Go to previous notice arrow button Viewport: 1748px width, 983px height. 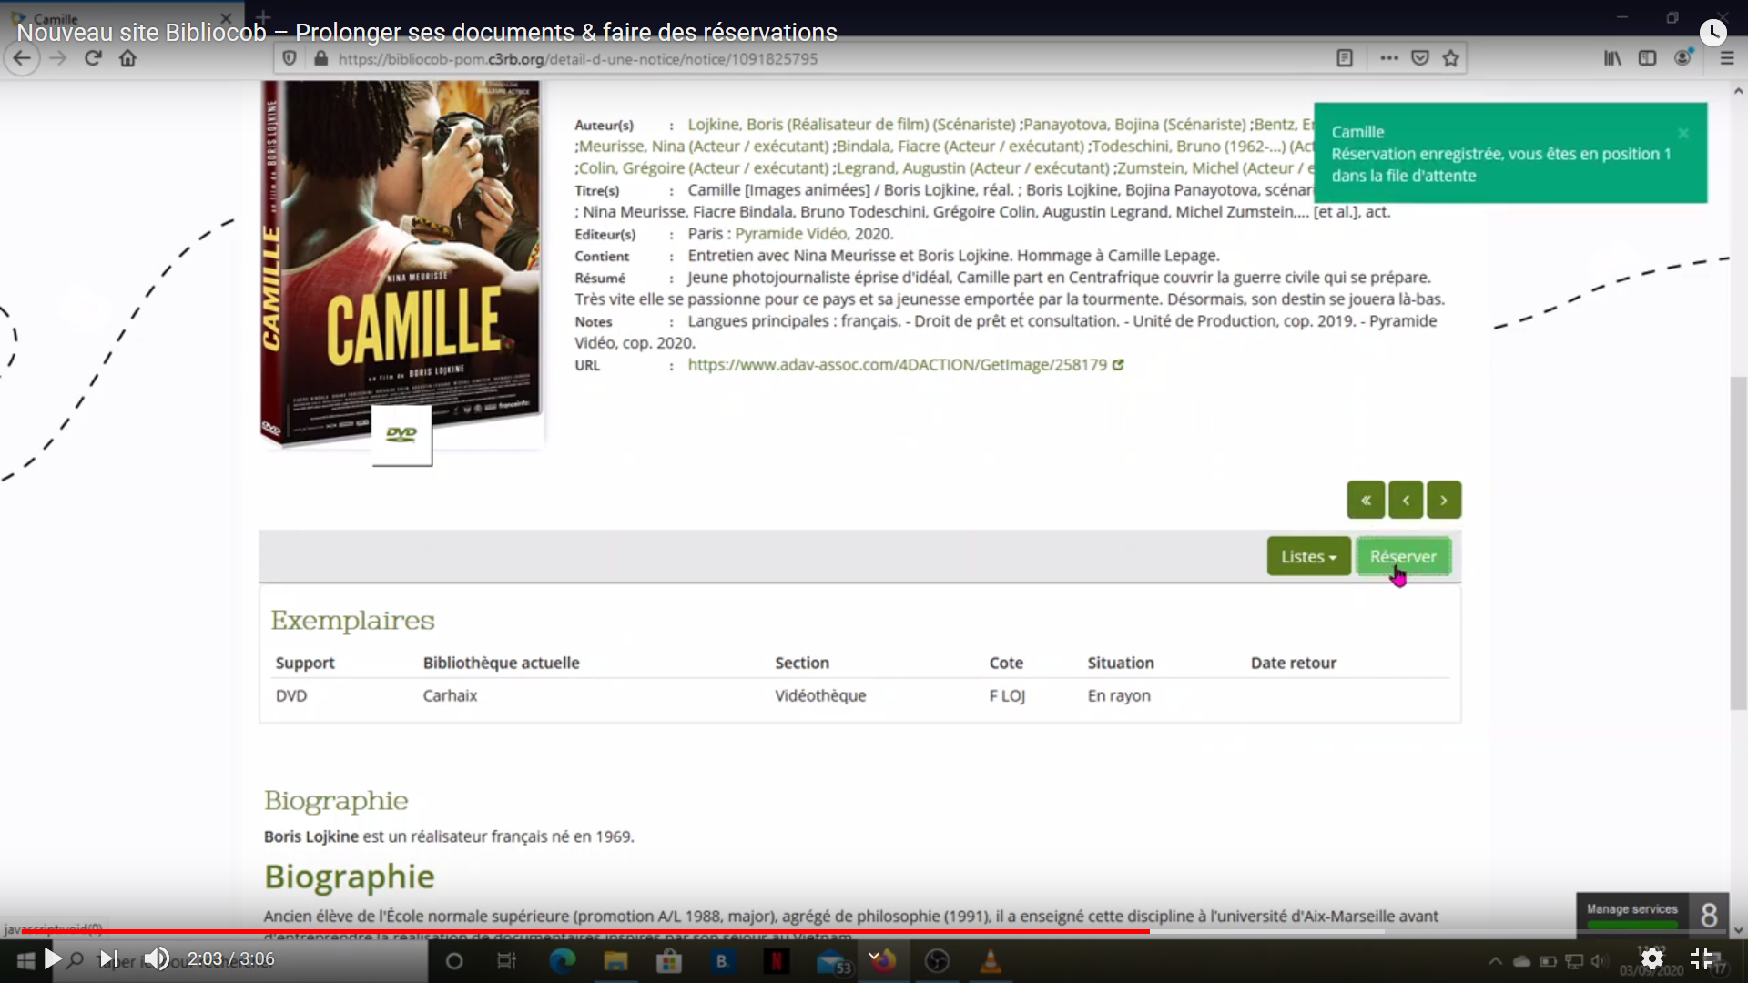click(x=1406, y=500)
